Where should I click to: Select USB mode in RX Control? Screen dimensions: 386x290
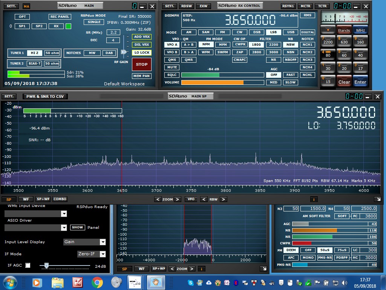[x=291, y=32]
